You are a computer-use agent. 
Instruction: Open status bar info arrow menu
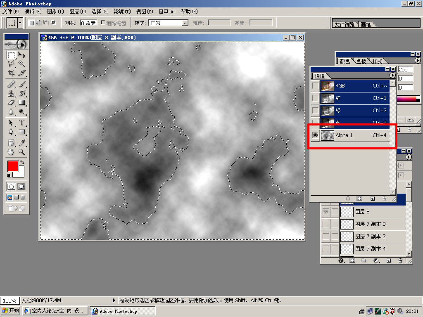point(114,300)
